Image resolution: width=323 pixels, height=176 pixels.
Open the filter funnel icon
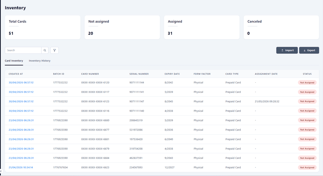coord(54,50)
